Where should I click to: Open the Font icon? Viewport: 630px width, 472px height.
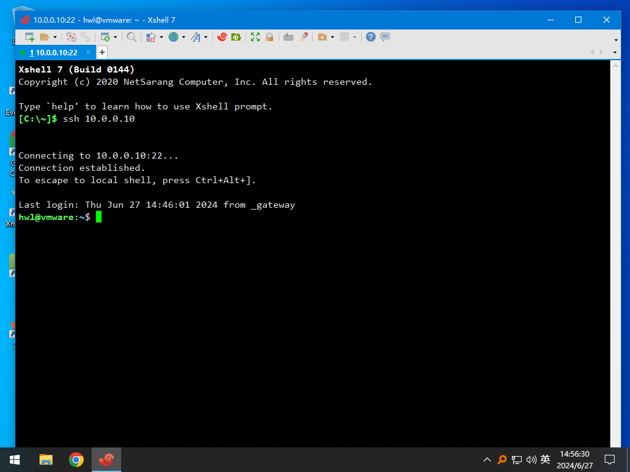[196, 37]
